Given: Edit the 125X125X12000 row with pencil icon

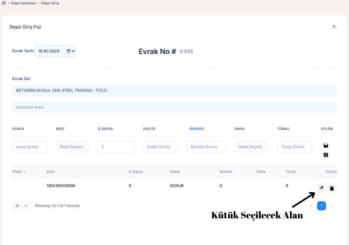Looking at the screenshot, I should (322, 188).
